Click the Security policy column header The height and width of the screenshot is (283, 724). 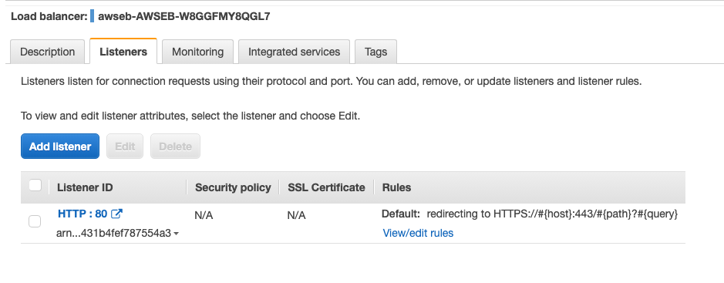coord(233,187)
